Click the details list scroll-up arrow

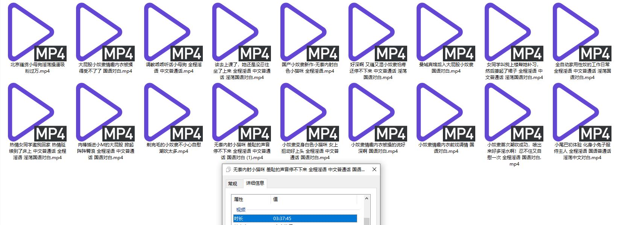(367, 198)
